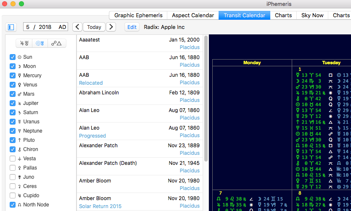Enable the Ceres checkbox
Screen dimensions: 351x211
tap(13, 186)
